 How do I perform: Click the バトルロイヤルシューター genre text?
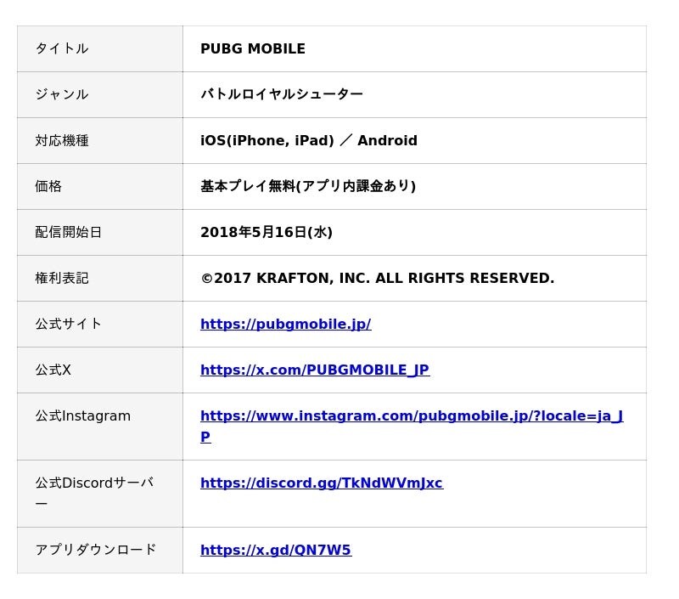[x=281, y=94]
